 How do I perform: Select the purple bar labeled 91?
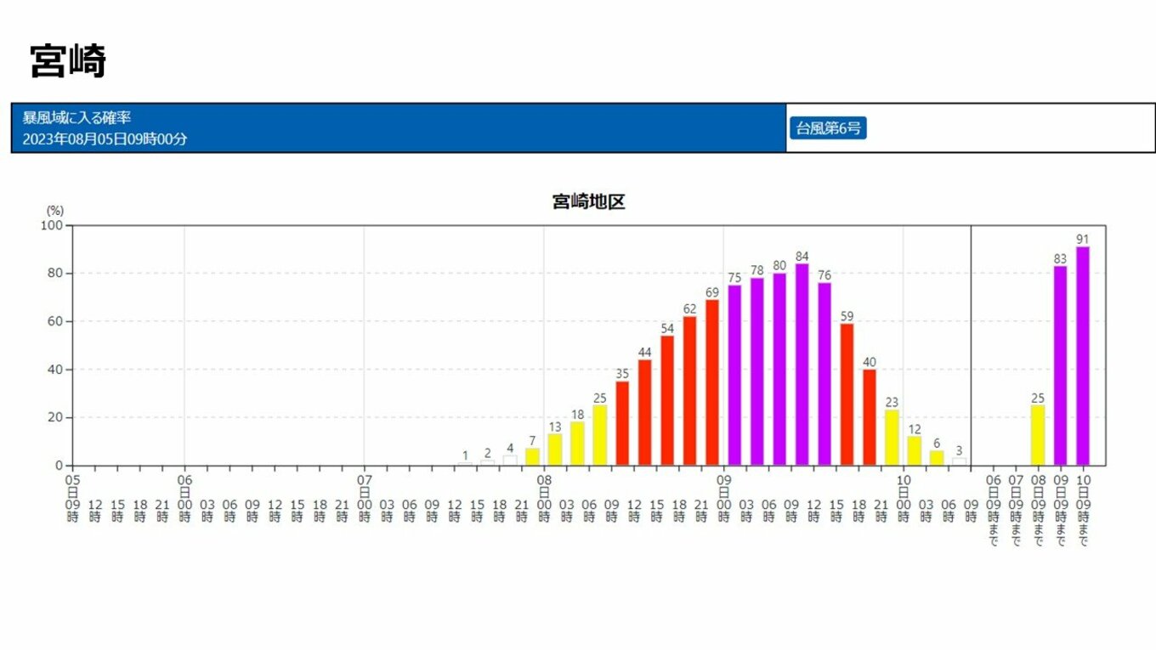(1082, 357)
